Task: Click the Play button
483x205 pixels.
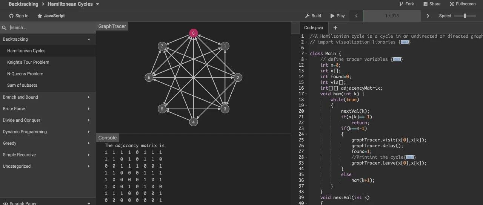Action: [337, 16]
